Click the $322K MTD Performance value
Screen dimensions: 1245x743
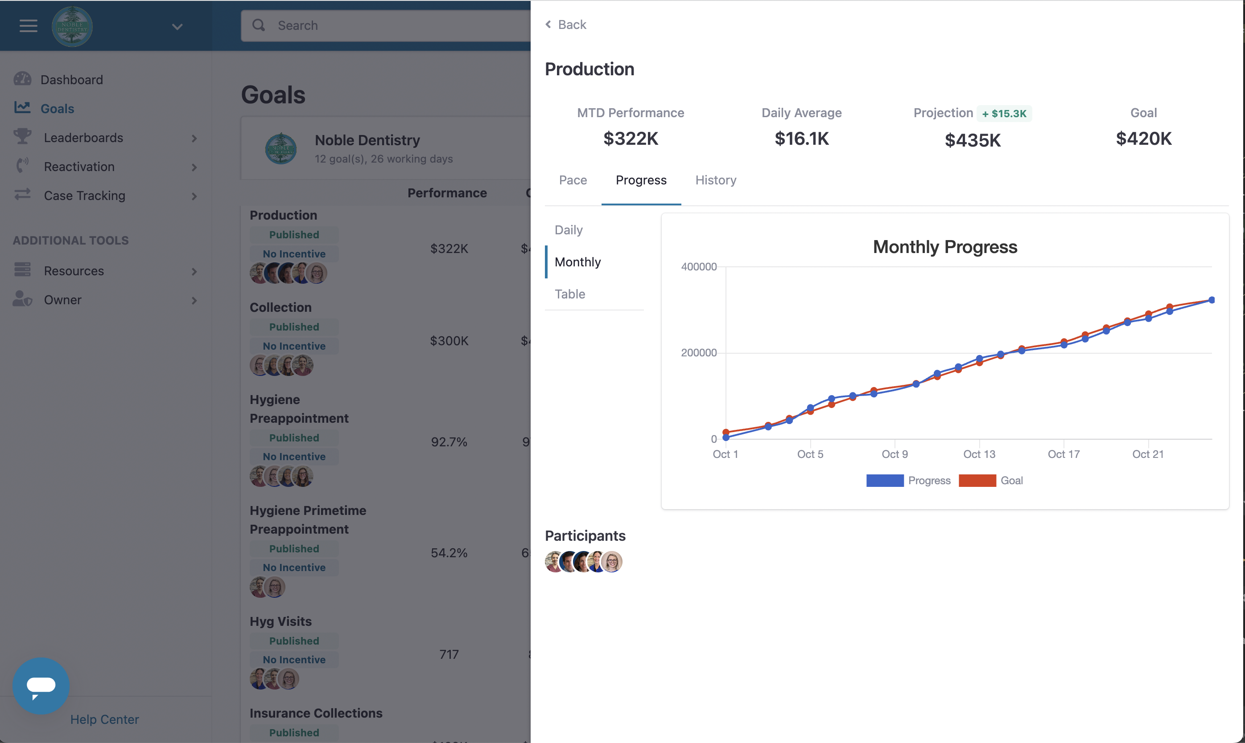(631, 139)
